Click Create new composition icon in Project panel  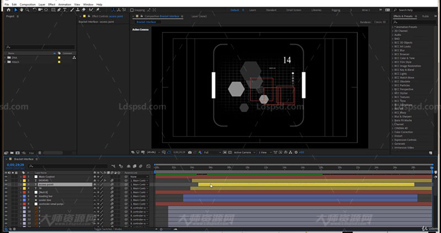coord(18,153)
